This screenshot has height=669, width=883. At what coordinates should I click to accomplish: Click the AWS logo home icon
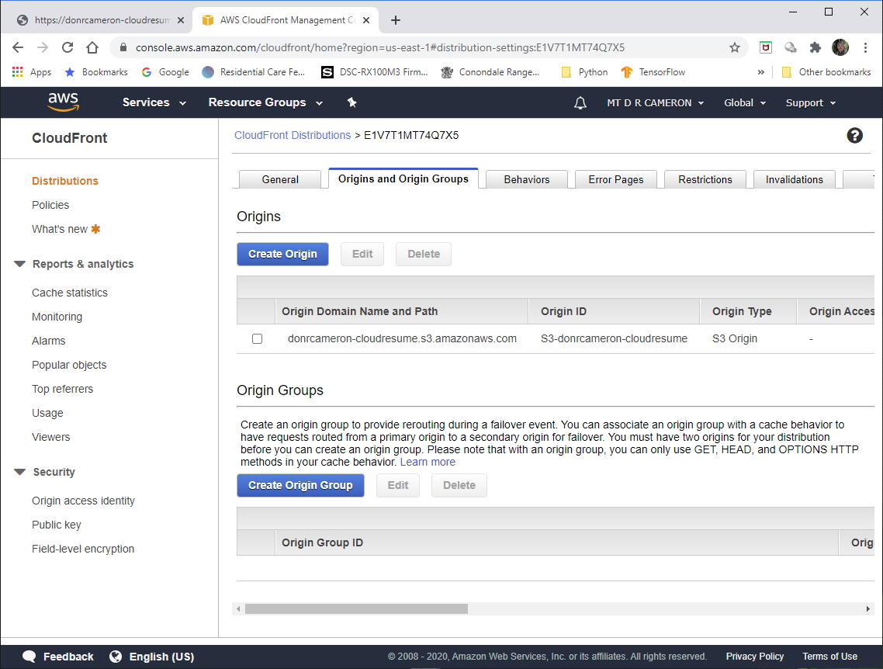click(63, 102)
